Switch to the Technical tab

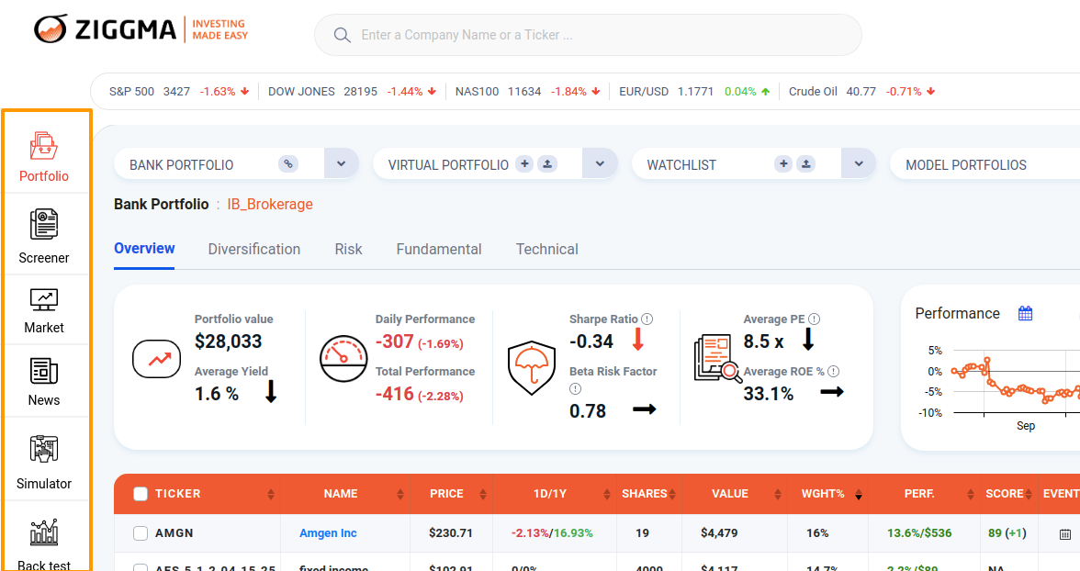[547, 250]
